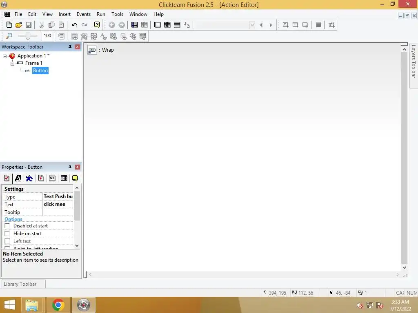Screen dimensions: 418x313
Task: Go to the next frame arrow
Action: point(271,25)
